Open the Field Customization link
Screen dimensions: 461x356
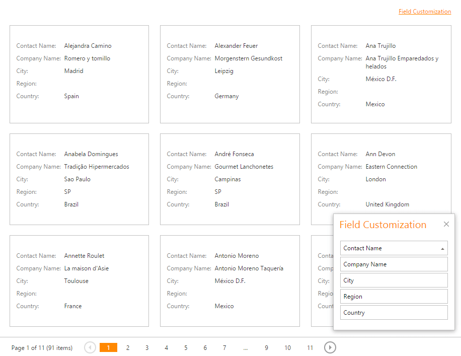(x=424, y=12)
